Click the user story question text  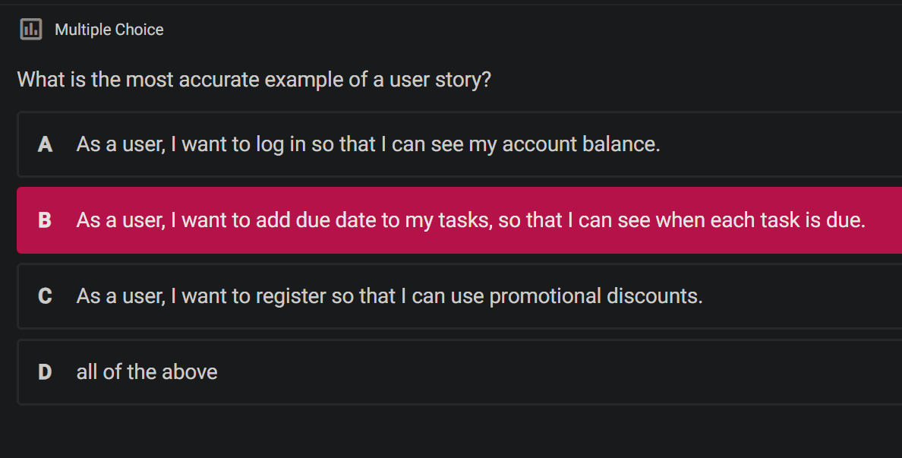click(x=254, y=80)
